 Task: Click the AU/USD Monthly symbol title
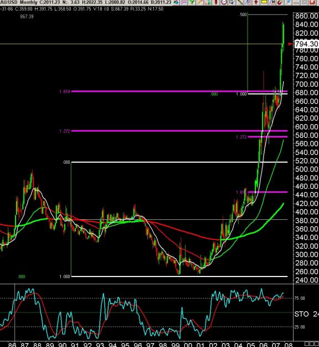[x=18, y=2]
